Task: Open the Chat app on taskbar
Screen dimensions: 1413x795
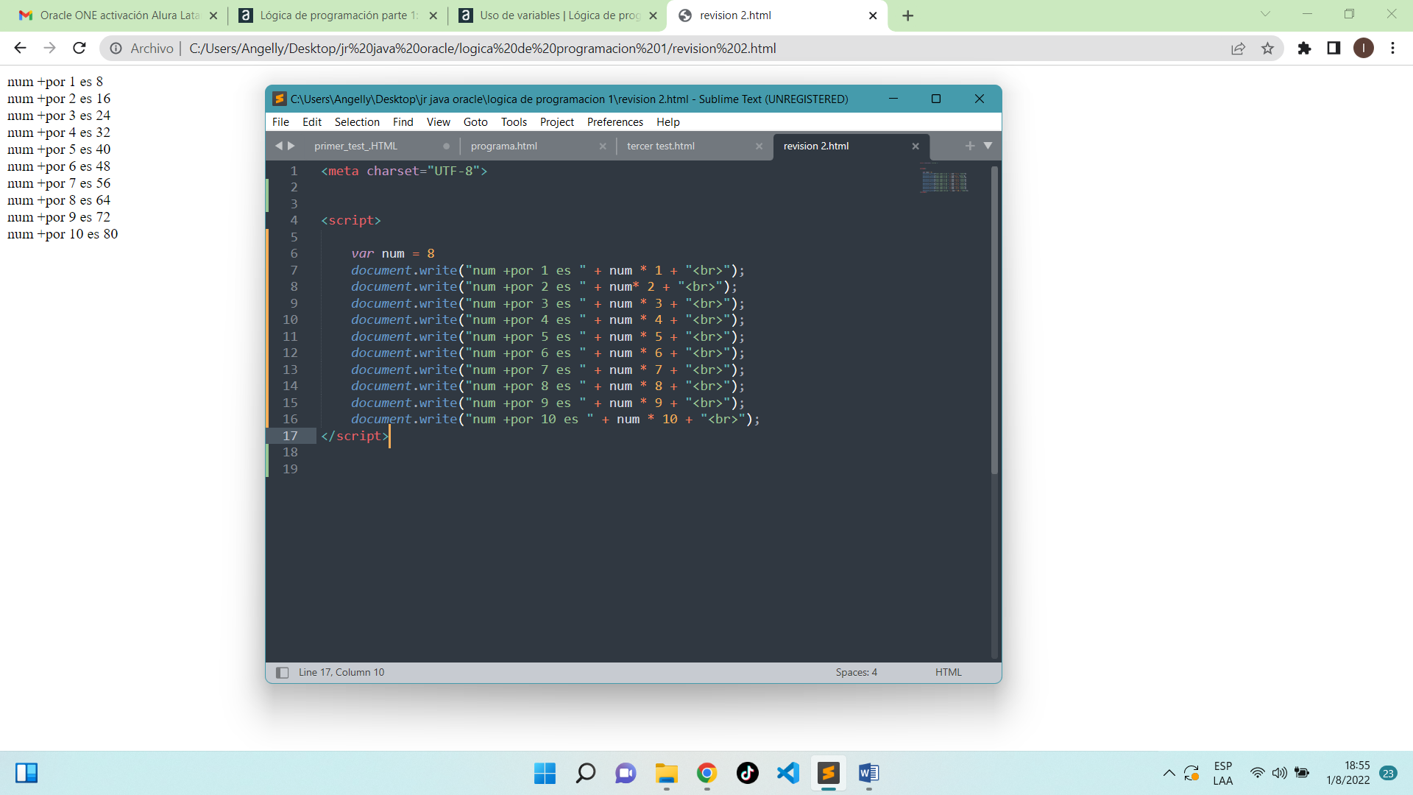Action: 626,773
